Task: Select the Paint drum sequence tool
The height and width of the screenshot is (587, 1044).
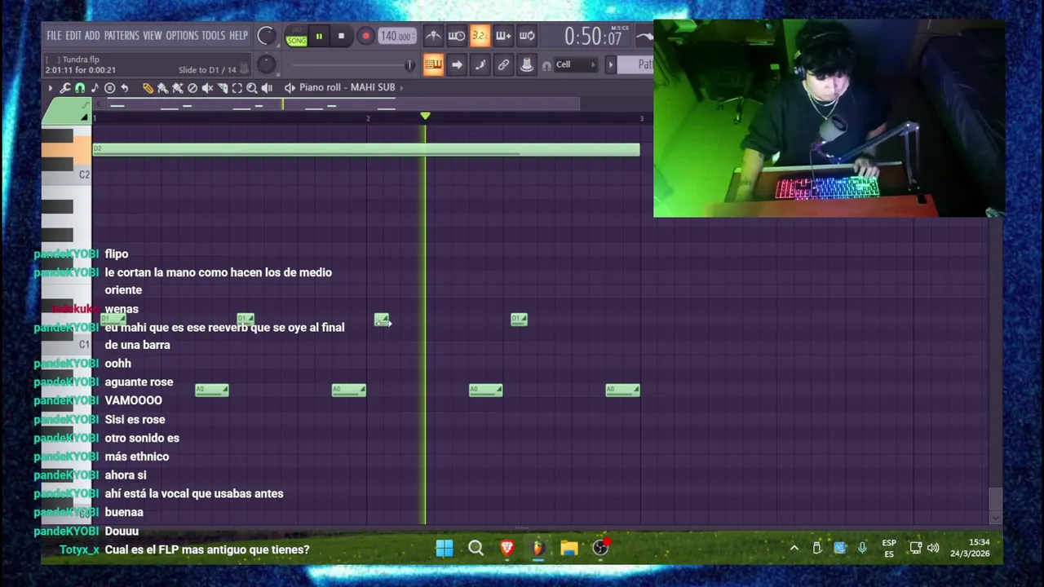Action: (177, 87)
